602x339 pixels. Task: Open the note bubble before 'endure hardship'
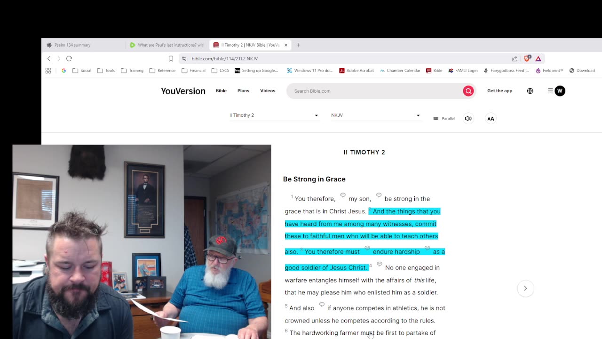(x=367, y=248)
